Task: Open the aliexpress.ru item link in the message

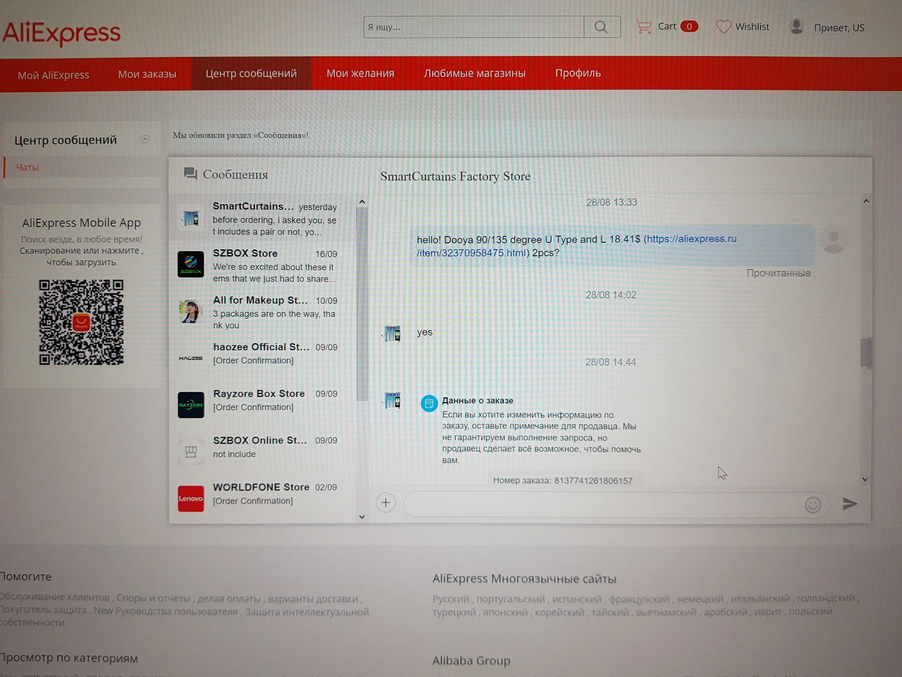Action: coord(691,239)
